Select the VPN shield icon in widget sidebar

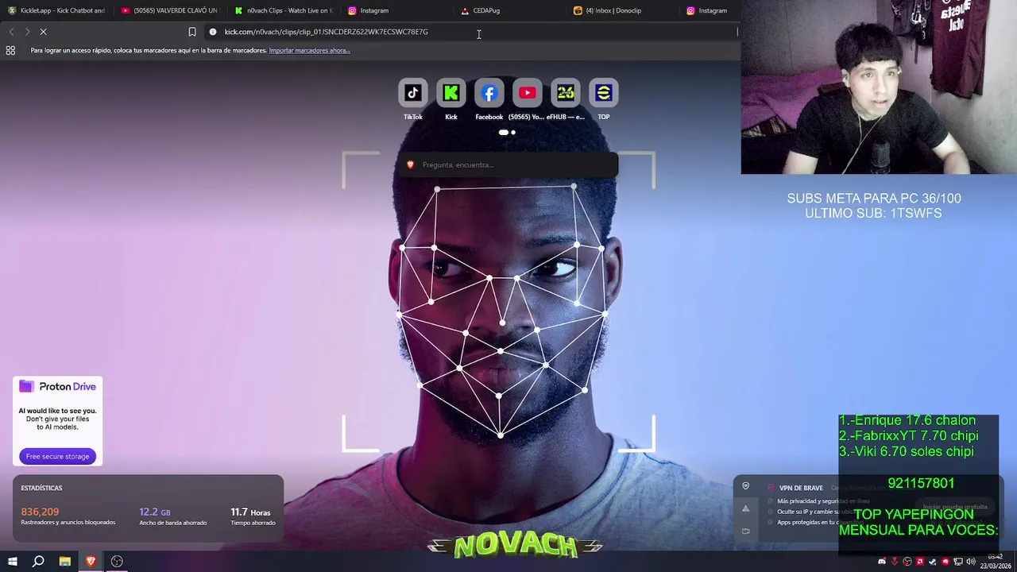click(x=745, y=486)
